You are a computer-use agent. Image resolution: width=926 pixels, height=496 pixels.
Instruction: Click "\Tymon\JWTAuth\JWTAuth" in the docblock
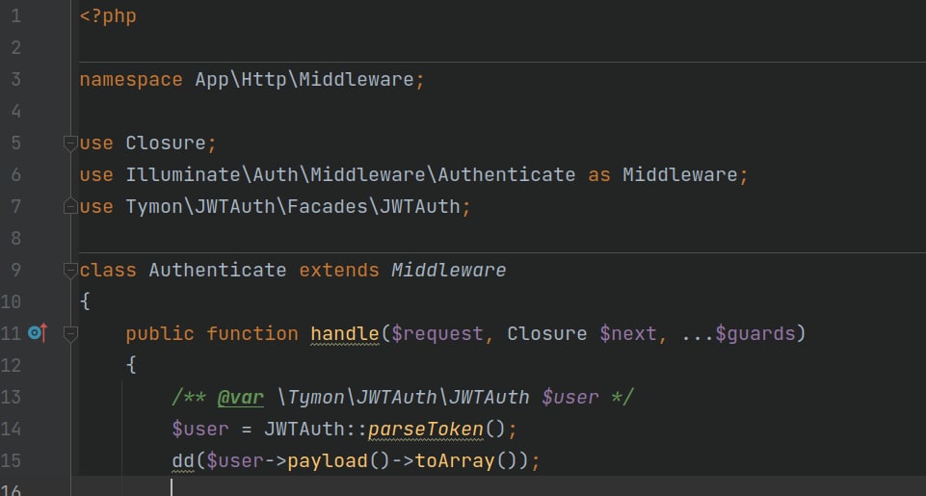404,398
